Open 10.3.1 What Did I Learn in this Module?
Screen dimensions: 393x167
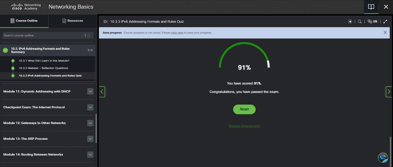[x=44, y=61]
